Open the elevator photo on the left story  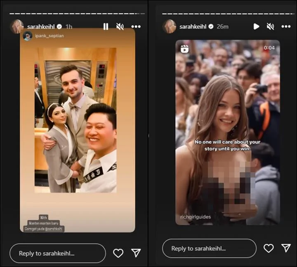(x=75, y=120)
